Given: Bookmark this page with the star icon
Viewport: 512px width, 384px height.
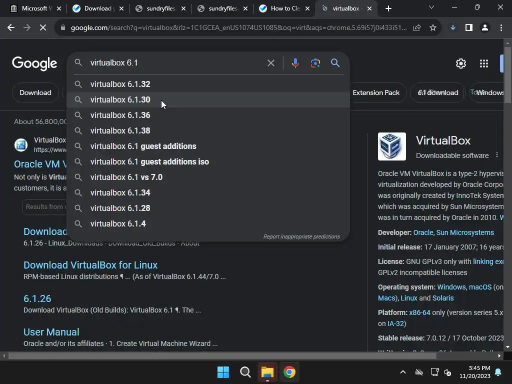Looking at the screenshot, I should [x=433, y=28].
